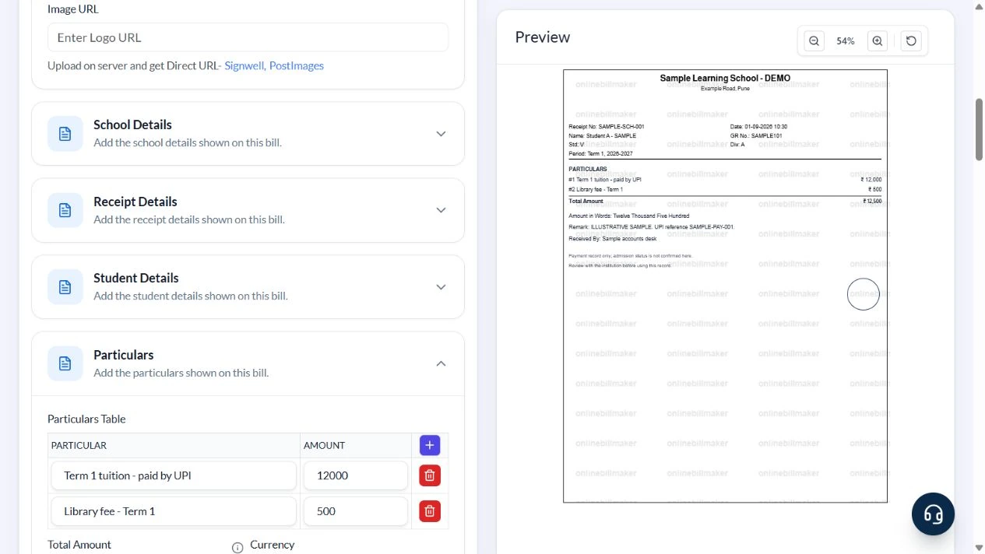Open the PostImages link
Viewport: 985px width, 554px height.
point(297,65)
